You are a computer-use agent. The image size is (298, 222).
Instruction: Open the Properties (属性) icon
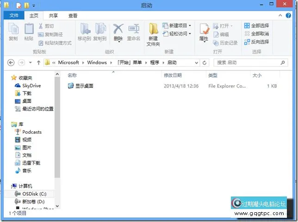tap(204, 30)
